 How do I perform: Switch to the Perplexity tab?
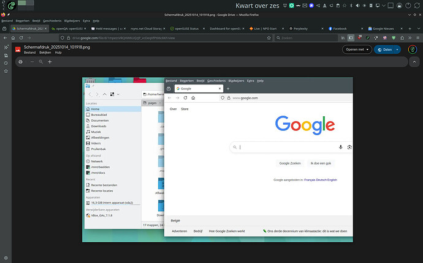click(300, 28)
